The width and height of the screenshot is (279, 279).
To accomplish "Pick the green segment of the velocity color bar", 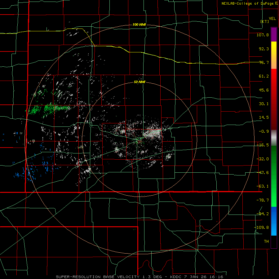I will coord(274,176).
